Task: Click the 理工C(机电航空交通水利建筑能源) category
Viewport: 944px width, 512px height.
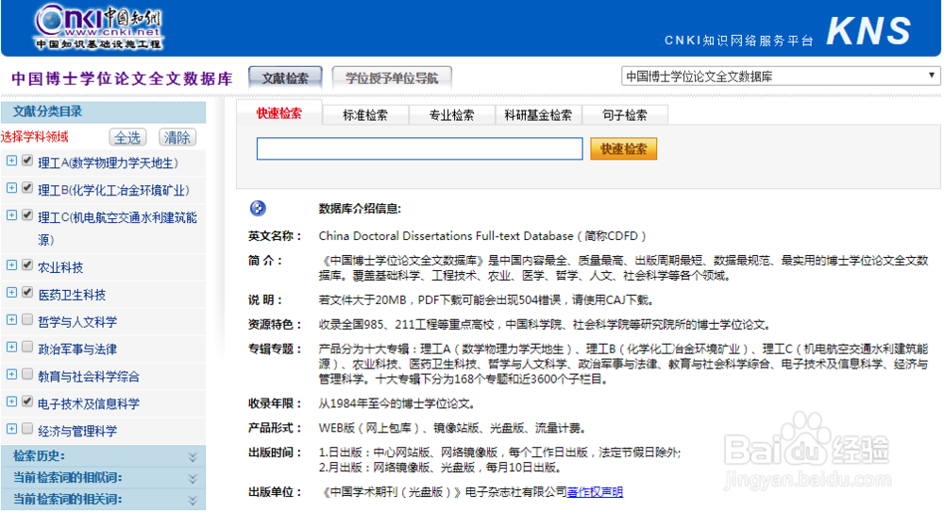Action: pyautogui.click(x=117, y=229)
